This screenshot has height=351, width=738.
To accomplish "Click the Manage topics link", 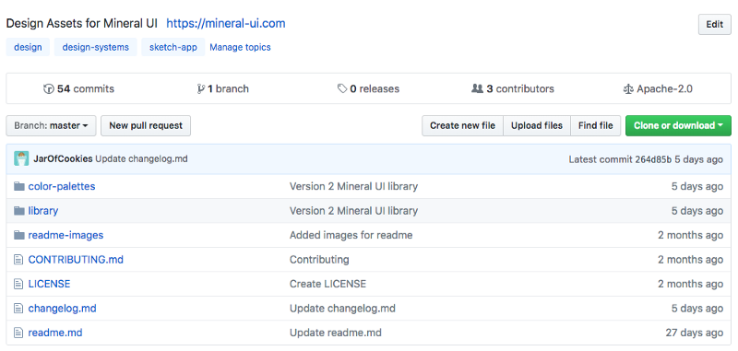I will click(240, 47).
